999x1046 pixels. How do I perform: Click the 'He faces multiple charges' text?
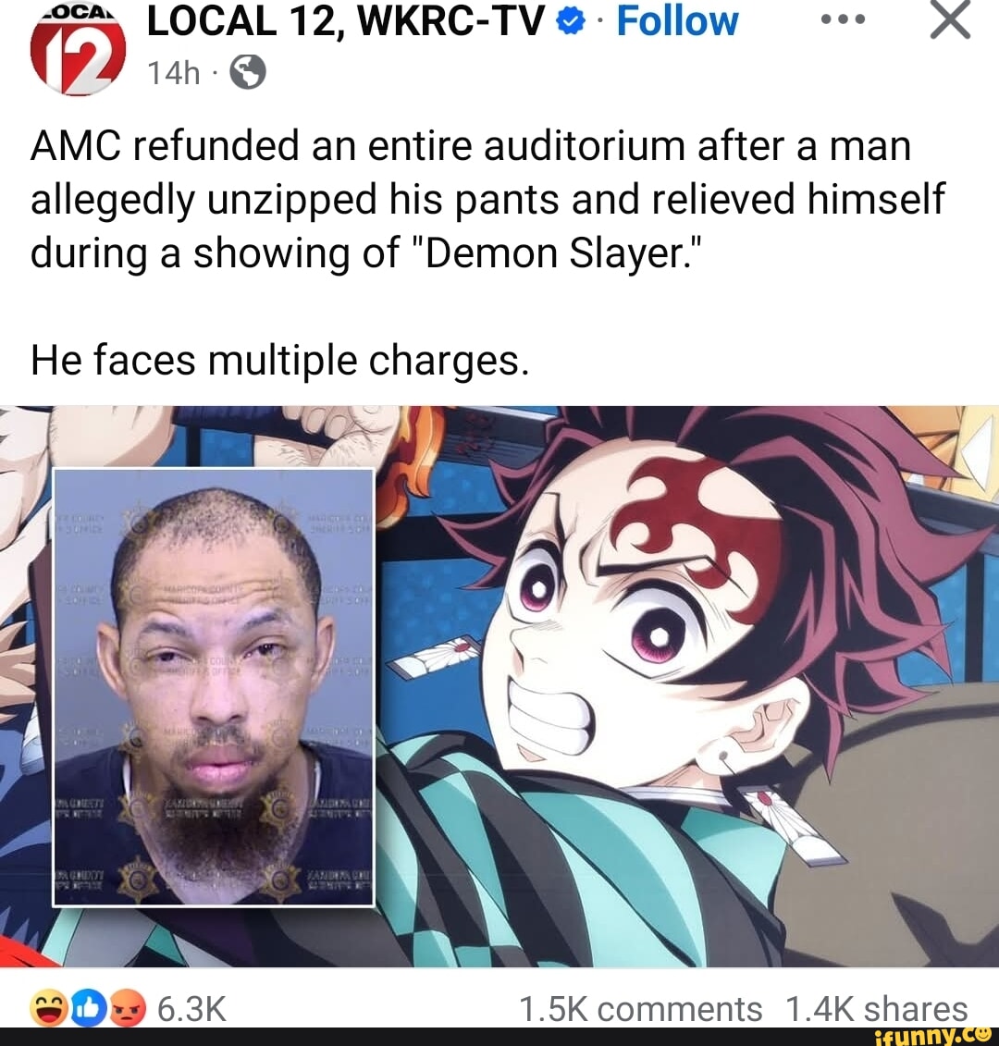(x=279, y=362)
